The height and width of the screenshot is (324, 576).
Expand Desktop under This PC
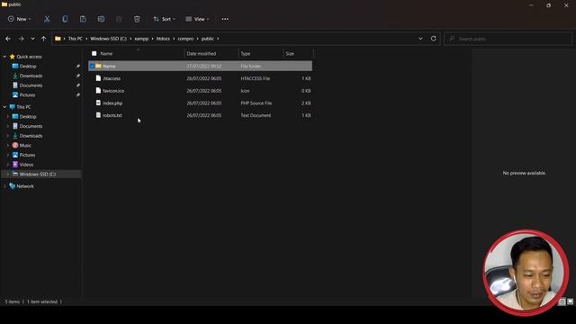coord(8,116)
